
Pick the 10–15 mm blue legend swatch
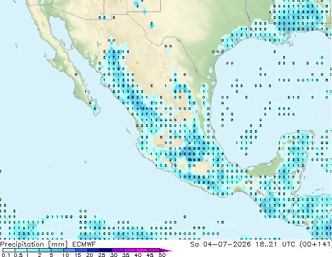(69, 250)
